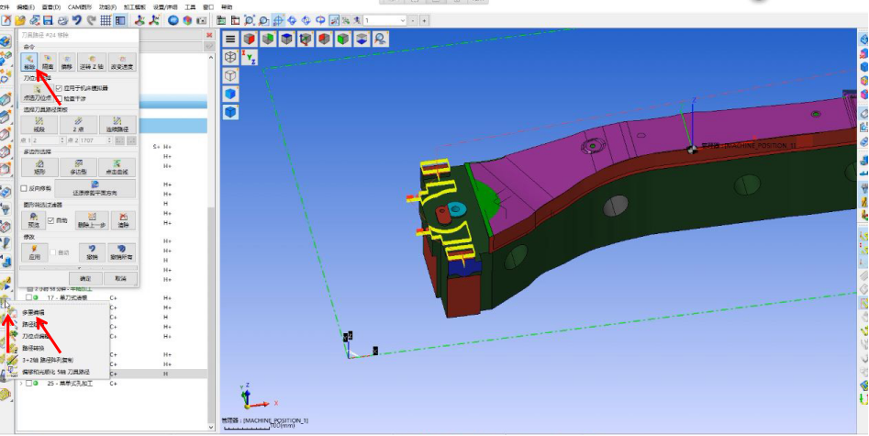Click the print toolbar icon
Viewport: 869px width, 436px height.
point(62,20)
